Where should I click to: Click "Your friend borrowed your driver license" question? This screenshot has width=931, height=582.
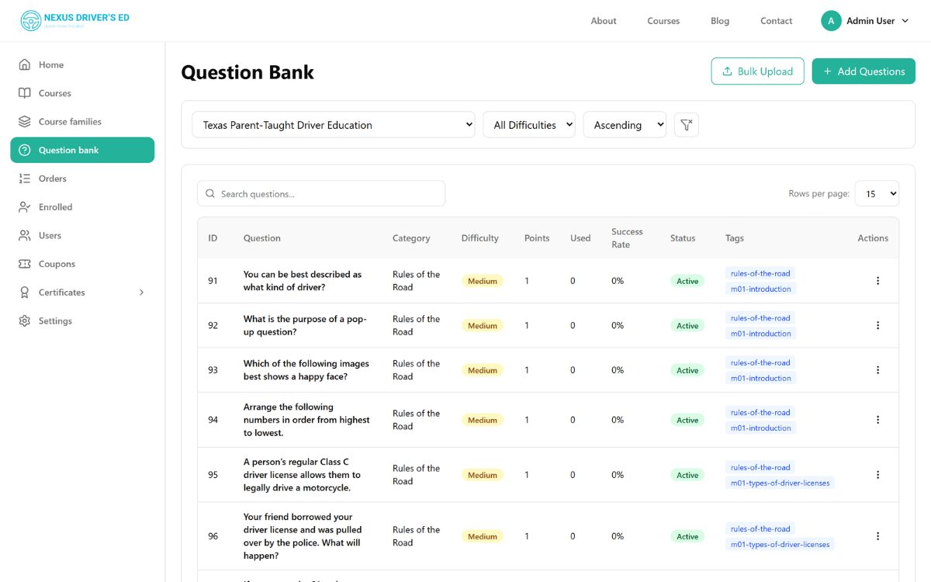point(303,536)
